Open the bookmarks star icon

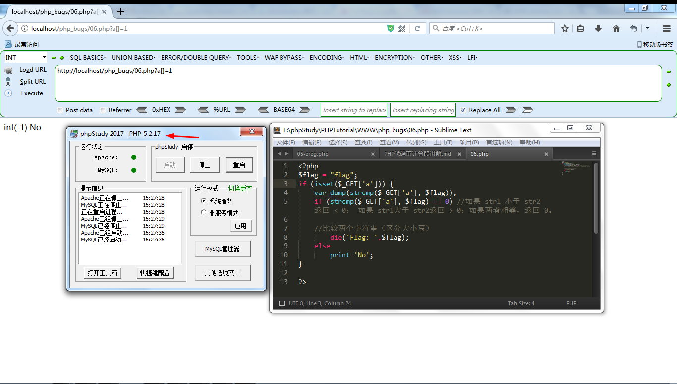pyautogui.click(x=565, y=28)
